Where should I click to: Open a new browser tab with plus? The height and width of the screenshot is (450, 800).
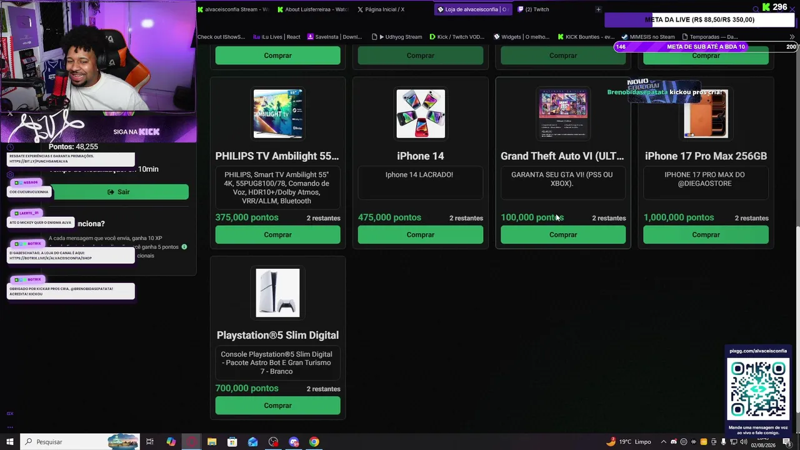(x=598, y=9)
